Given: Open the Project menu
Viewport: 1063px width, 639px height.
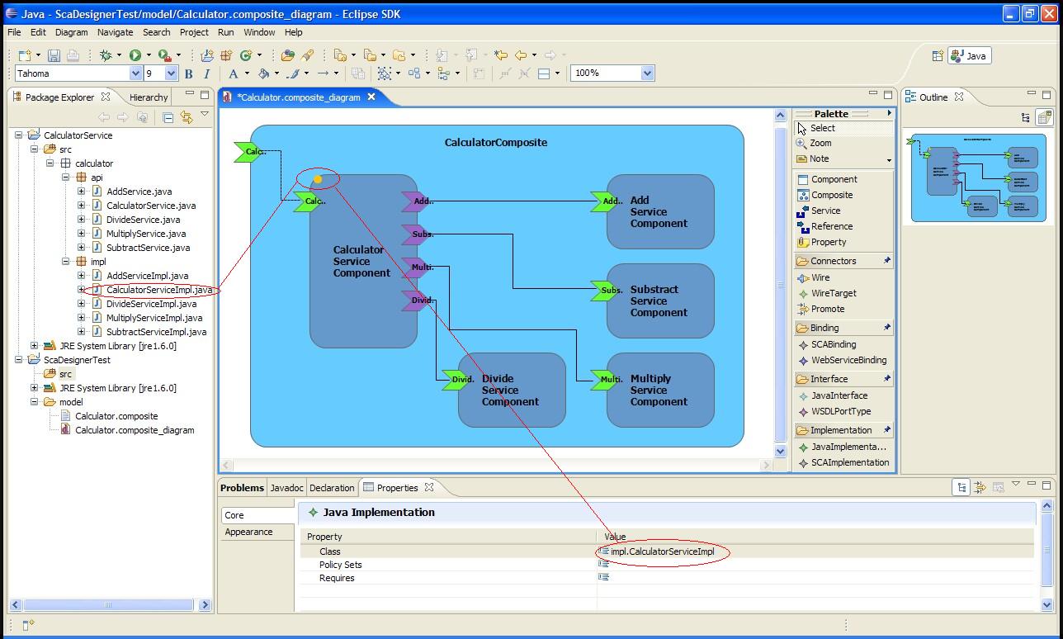Looking at the screenshot, I should point(194,32).
